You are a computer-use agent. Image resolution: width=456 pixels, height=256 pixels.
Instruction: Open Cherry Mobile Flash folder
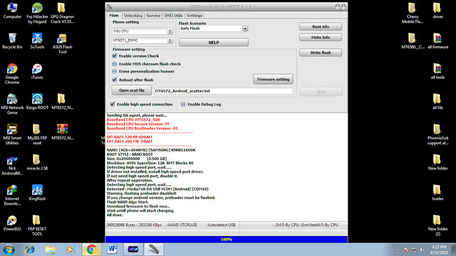pyautogui.click(x=412, y=13)
